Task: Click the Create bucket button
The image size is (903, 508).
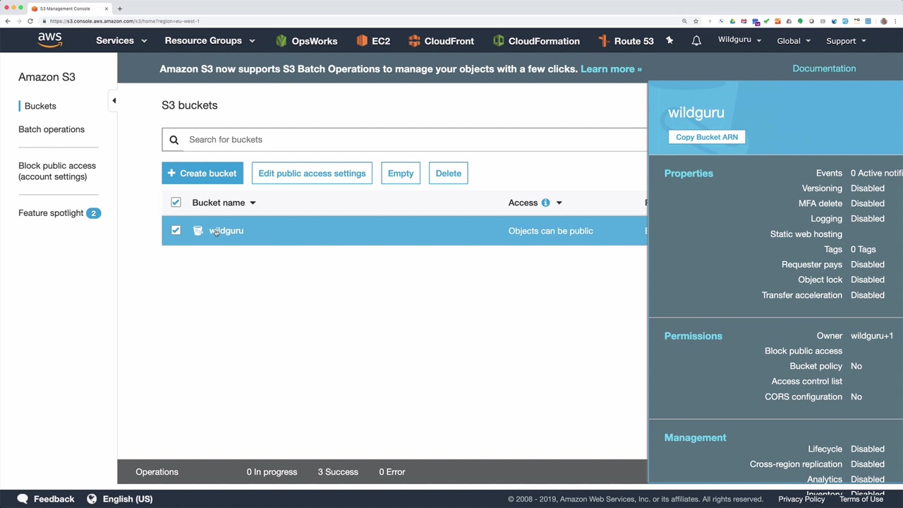Action: tap(202, 174)
